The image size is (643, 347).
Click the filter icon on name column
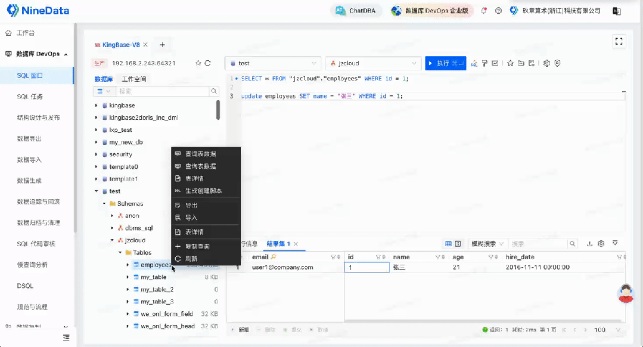pos(437,257)
